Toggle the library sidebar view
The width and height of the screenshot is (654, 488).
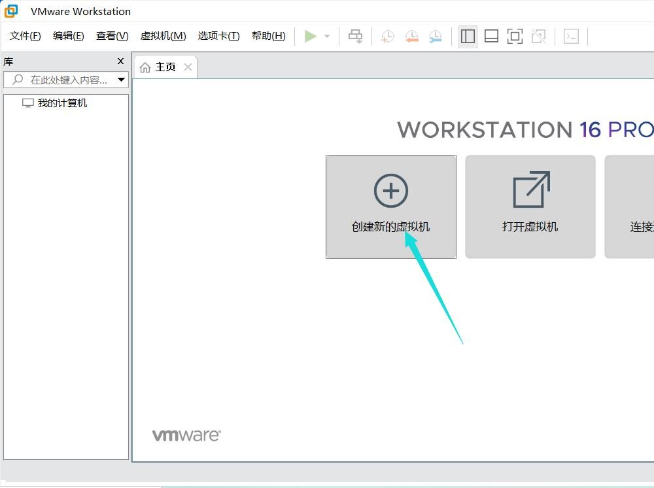pos(468,37)
